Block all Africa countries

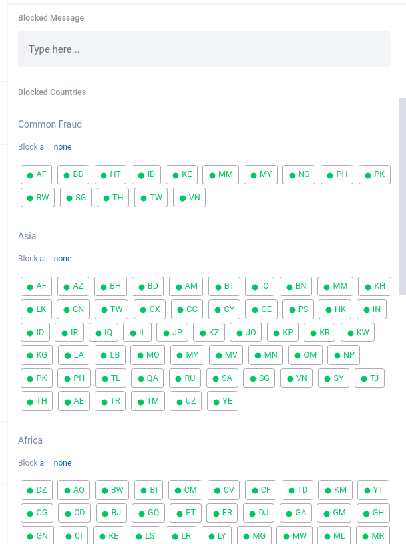[x=44, y=463]
